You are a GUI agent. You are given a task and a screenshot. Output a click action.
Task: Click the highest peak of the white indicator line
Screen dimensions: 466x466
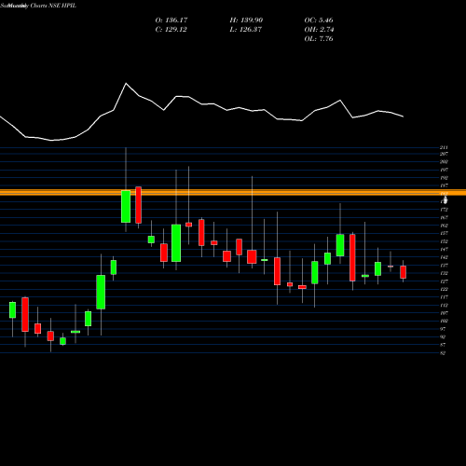tap(126, 83)
